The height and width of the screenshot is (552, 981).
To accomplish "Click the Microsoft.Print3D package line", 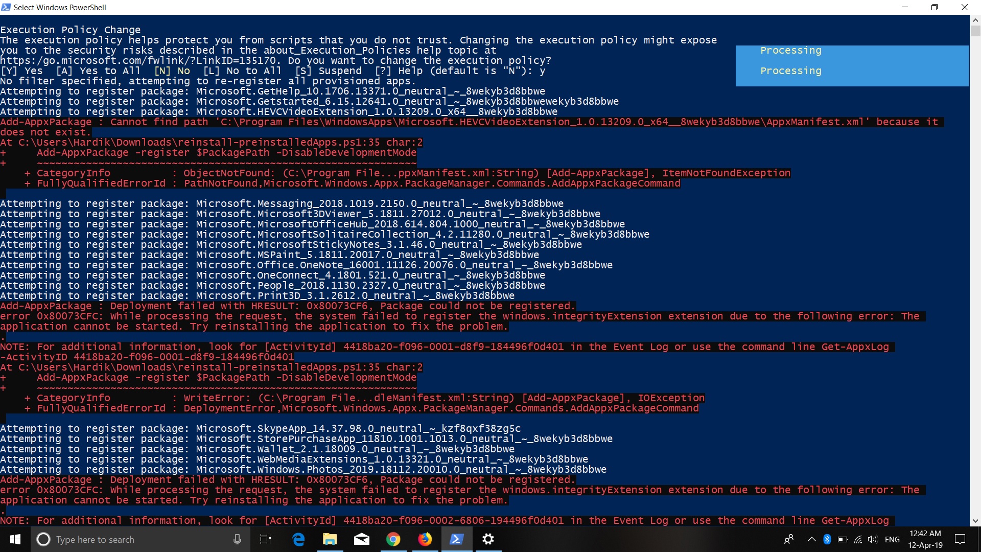I will coord(258,295).
